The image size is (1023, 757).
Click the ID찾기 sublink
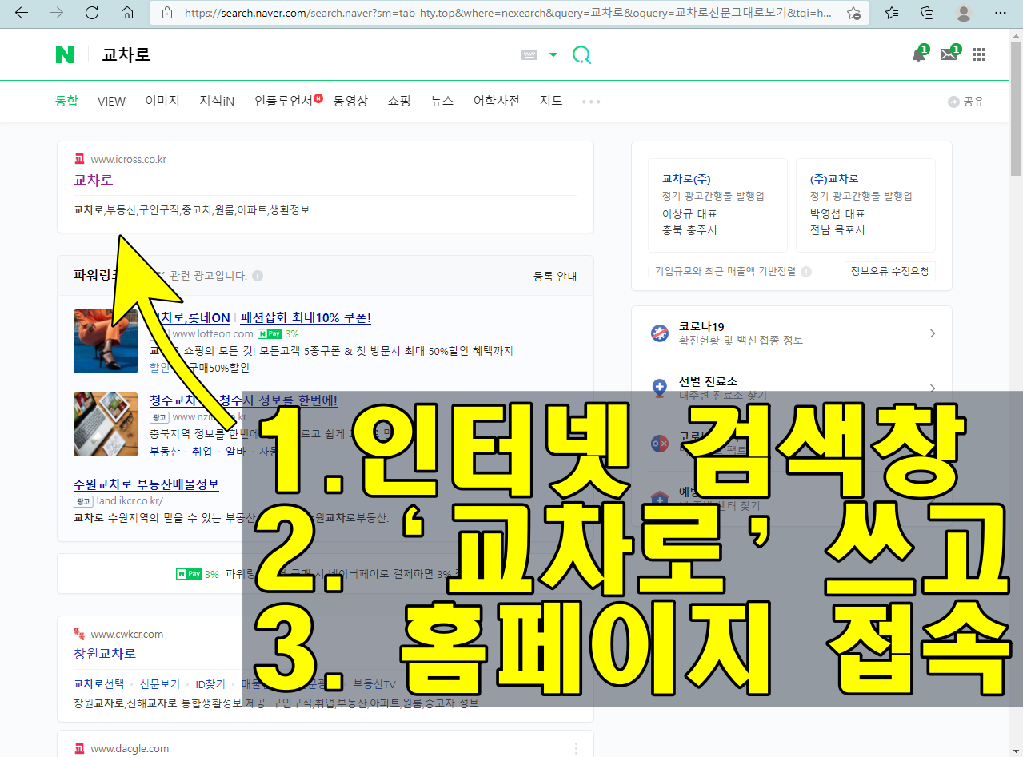click(210, 684)
